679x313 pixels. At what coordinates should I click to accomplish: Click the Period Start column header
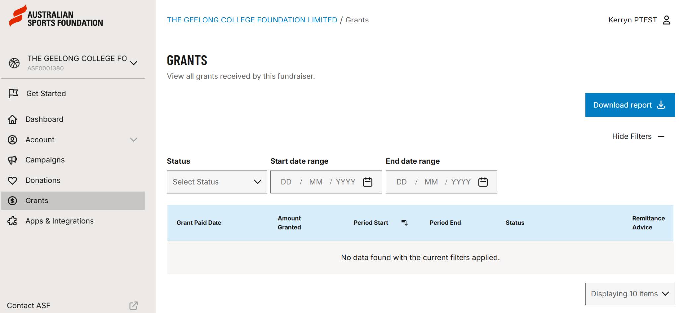pos(371,223)
